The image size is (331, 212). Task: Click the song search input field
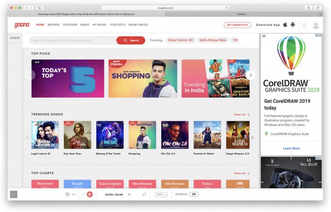73,40
